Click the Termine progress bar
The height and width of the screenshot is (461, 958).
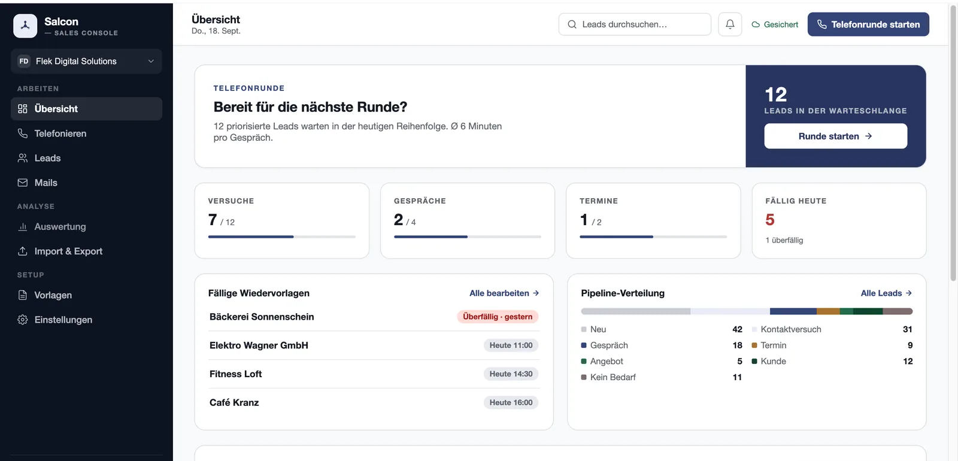click(653, 237)
